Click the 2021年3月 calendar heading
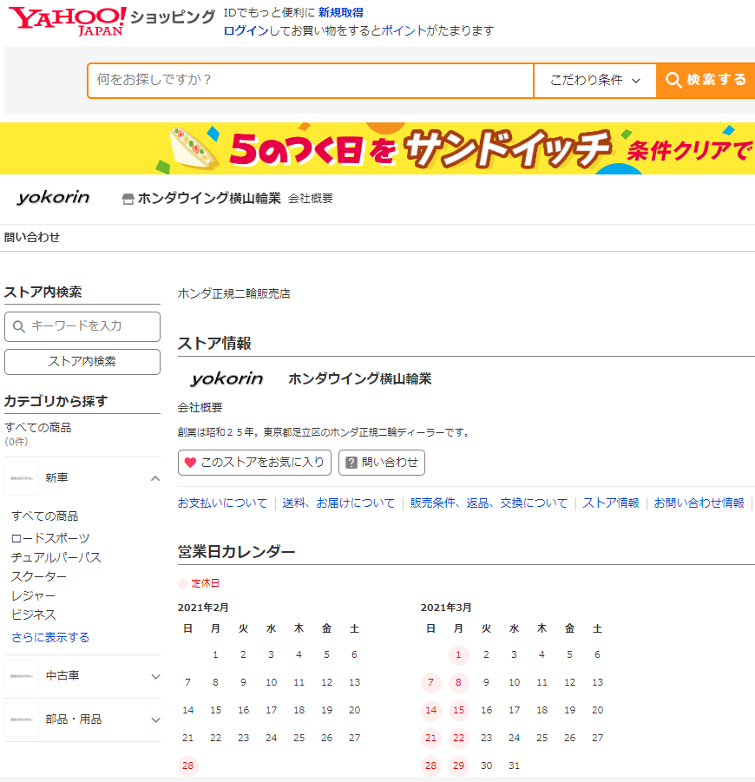 click(x=446, y=608)
